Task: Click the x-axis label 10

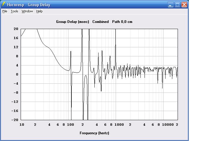Action: tap(22, 125)
